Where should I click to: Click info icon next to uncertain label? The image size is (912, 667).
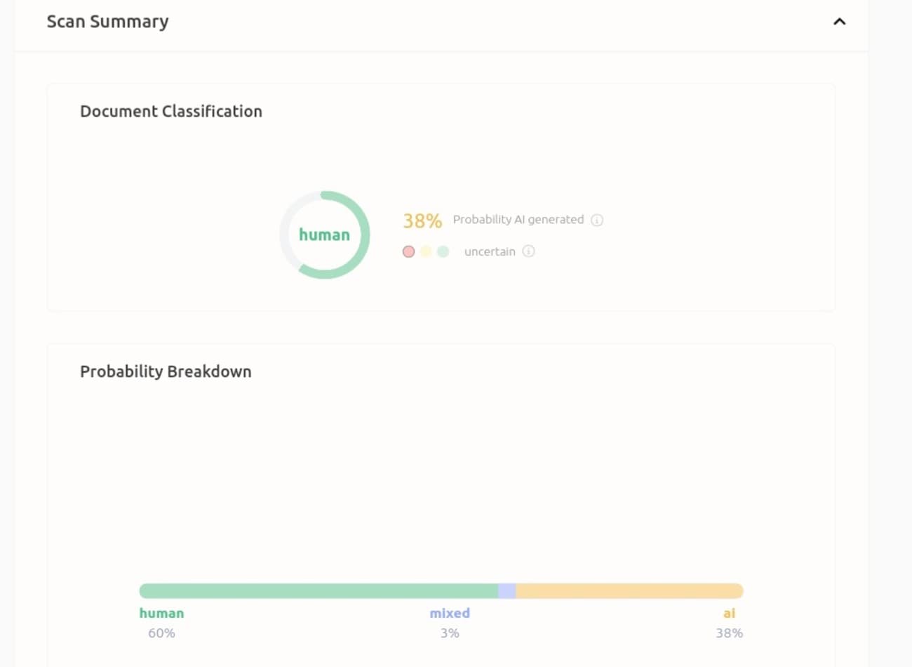[x=529, y=251]
